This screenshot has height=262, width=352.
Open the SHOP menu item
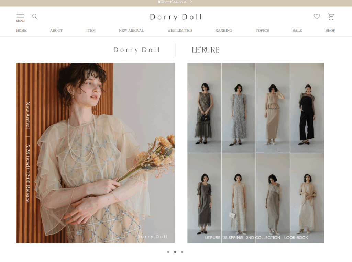click(x=330, y=30)
